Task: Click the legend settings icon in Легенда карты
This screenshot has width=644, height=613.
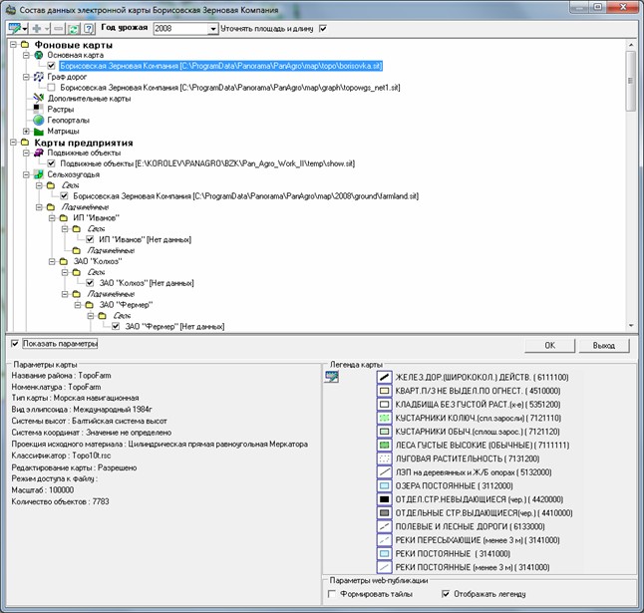Action: tap(332, 377)
